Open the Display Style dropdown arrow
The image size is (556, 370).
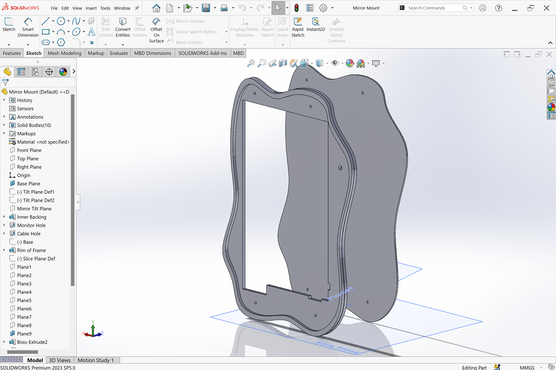coord(327,63)
